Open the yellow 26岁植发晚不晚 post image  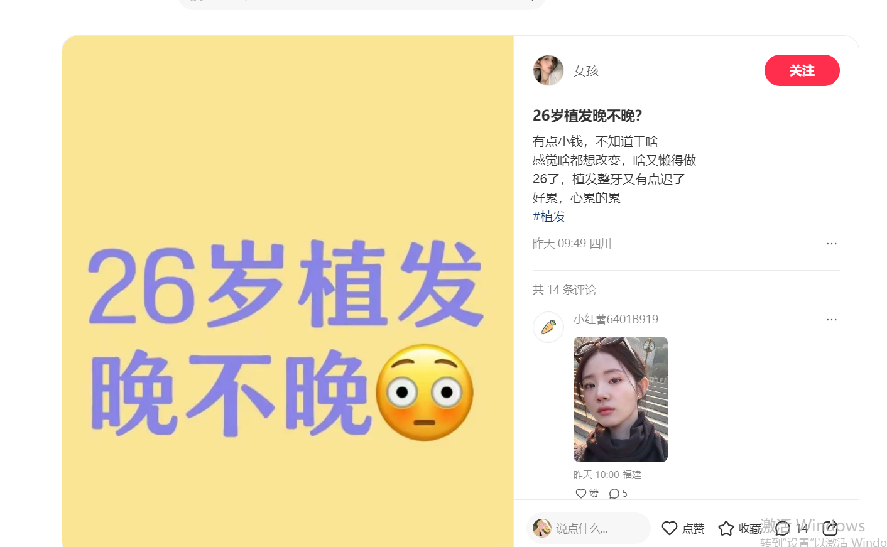(x=288, y=291)
